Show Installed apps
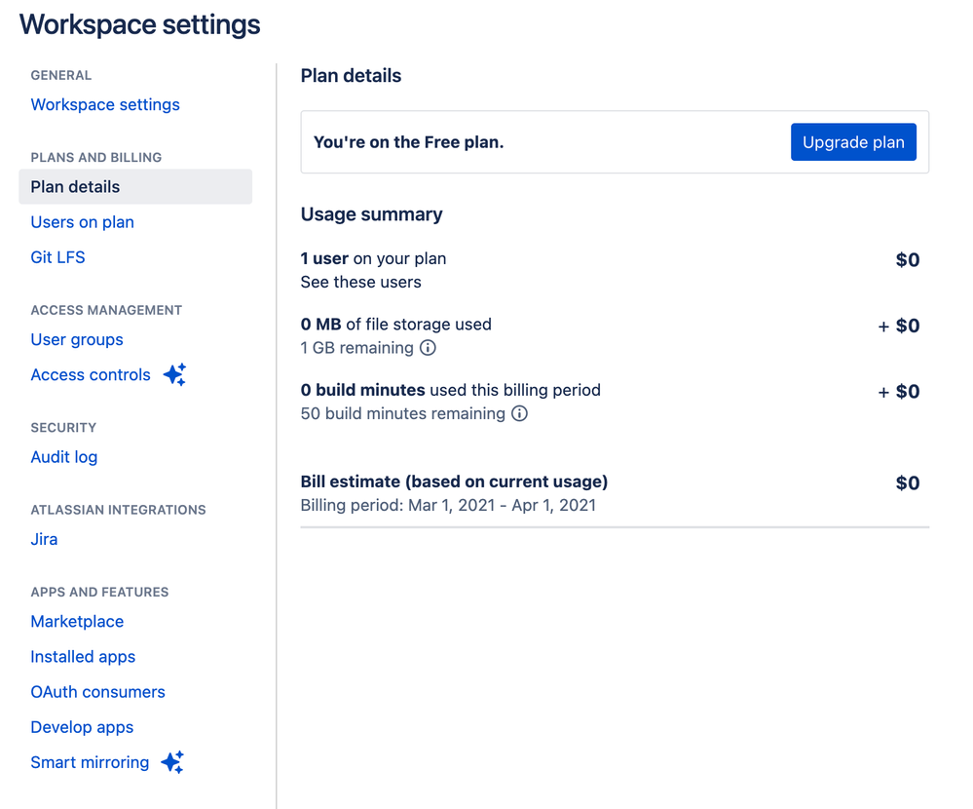Viewport: 973px width, 809px height. tap(83, 657)
